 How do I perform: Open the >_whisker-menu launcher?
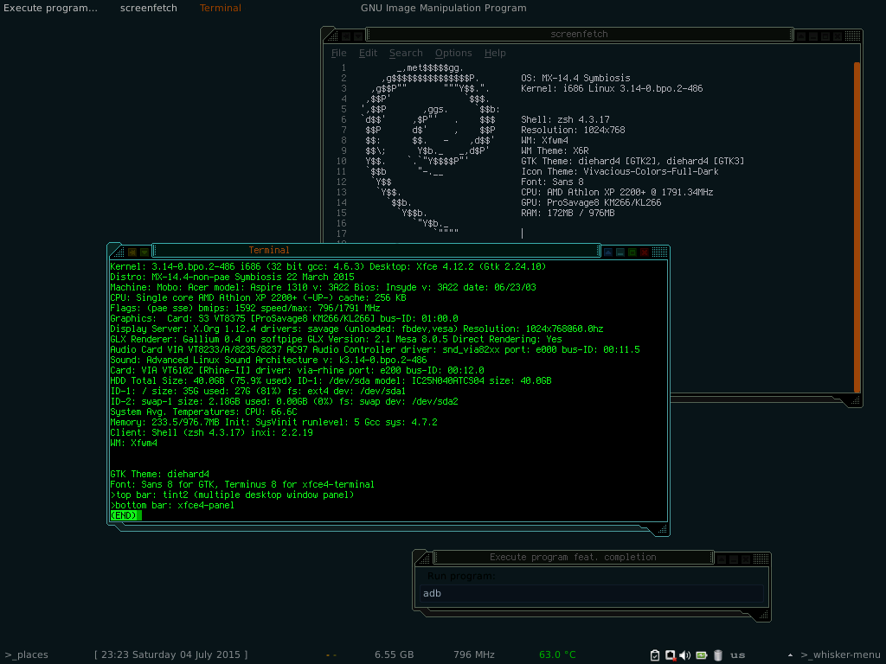840,655
